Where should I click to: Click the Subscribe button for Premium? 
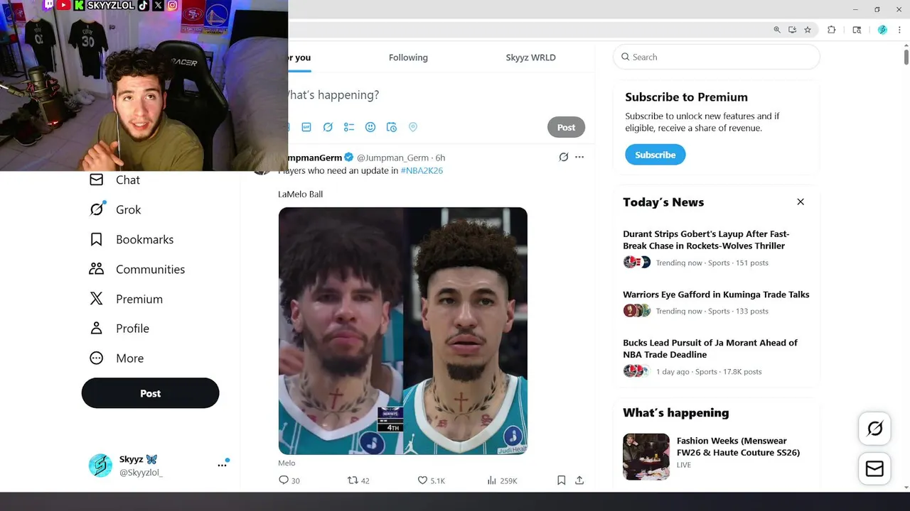coord(655,155)
